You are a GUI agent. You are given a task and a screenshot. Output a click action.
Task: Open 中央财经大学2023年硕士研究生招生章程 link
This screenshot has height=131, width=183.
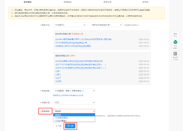73,46
